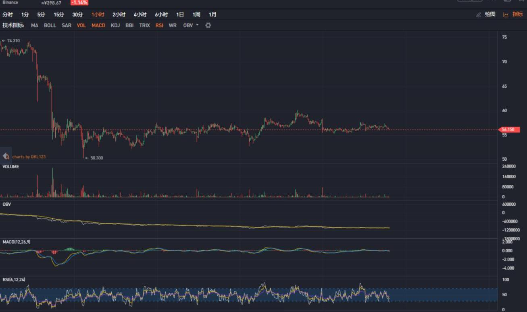Hide the RSI indicator
Viewport: 527px width, 312px height.
click(159, 25)
